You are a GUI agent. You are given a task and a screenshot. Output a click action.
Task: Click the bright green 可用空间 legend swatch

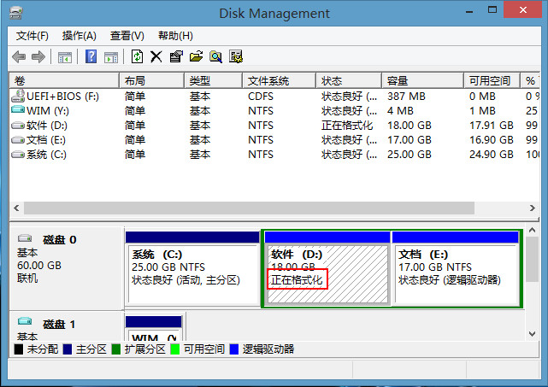click(x=174, y=349)
